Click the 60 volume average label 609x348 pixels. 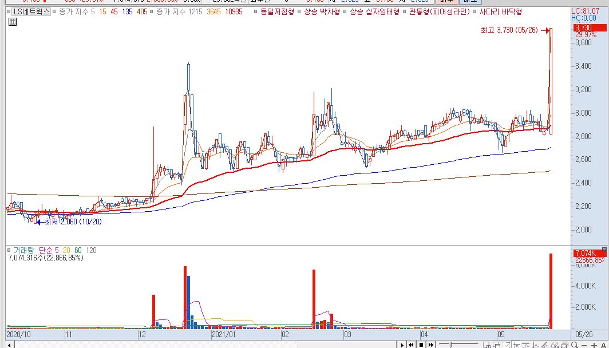[78, 251]
